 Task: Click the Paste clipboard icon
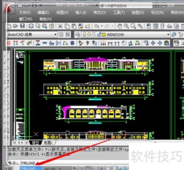pyautogui.click(x=74, y=26)
